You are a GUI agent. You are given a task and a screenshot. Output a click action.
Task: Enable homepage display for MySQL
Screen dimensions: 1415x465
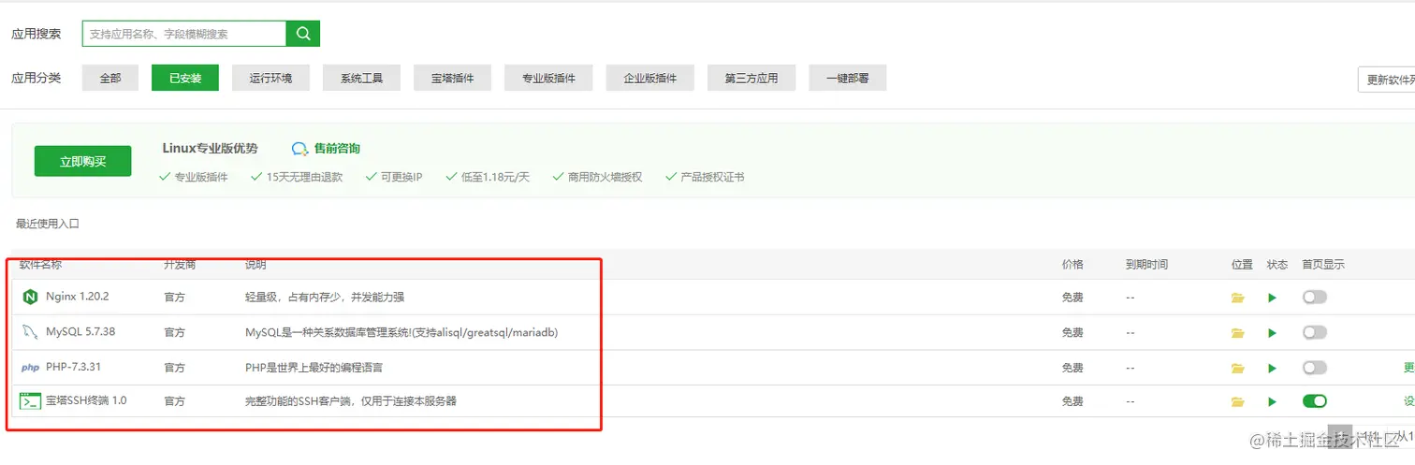coord(1315,332)
